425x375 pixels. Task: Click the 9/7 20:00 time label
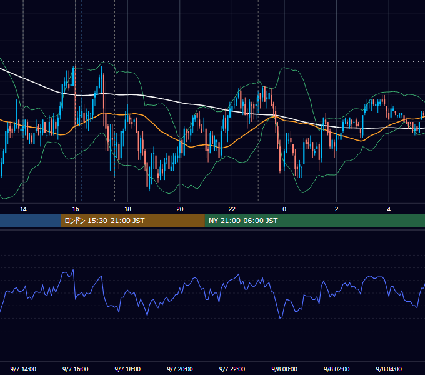[x=180, y=369]
